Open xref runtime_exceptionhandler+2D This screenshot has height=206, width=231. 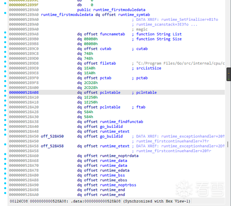tap(193, 146)
